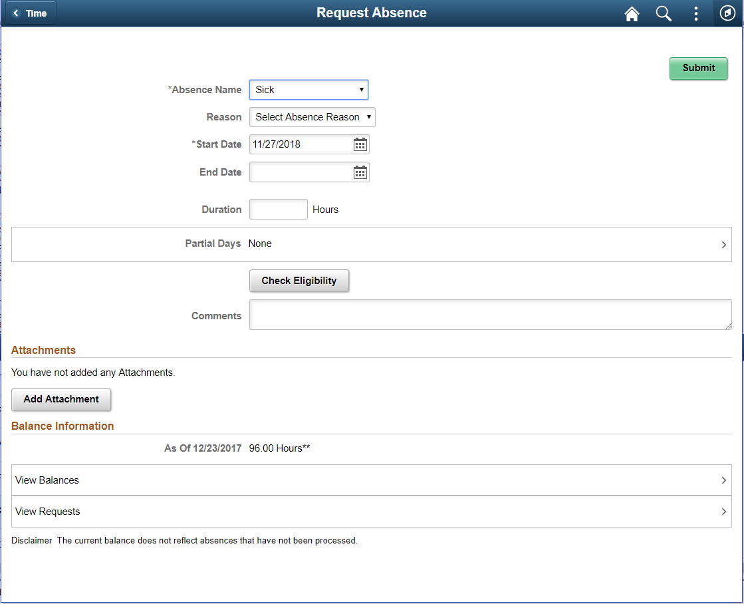744x604 pixels.
Task: Click the Comments box resize handle
Action: (728, 326)
